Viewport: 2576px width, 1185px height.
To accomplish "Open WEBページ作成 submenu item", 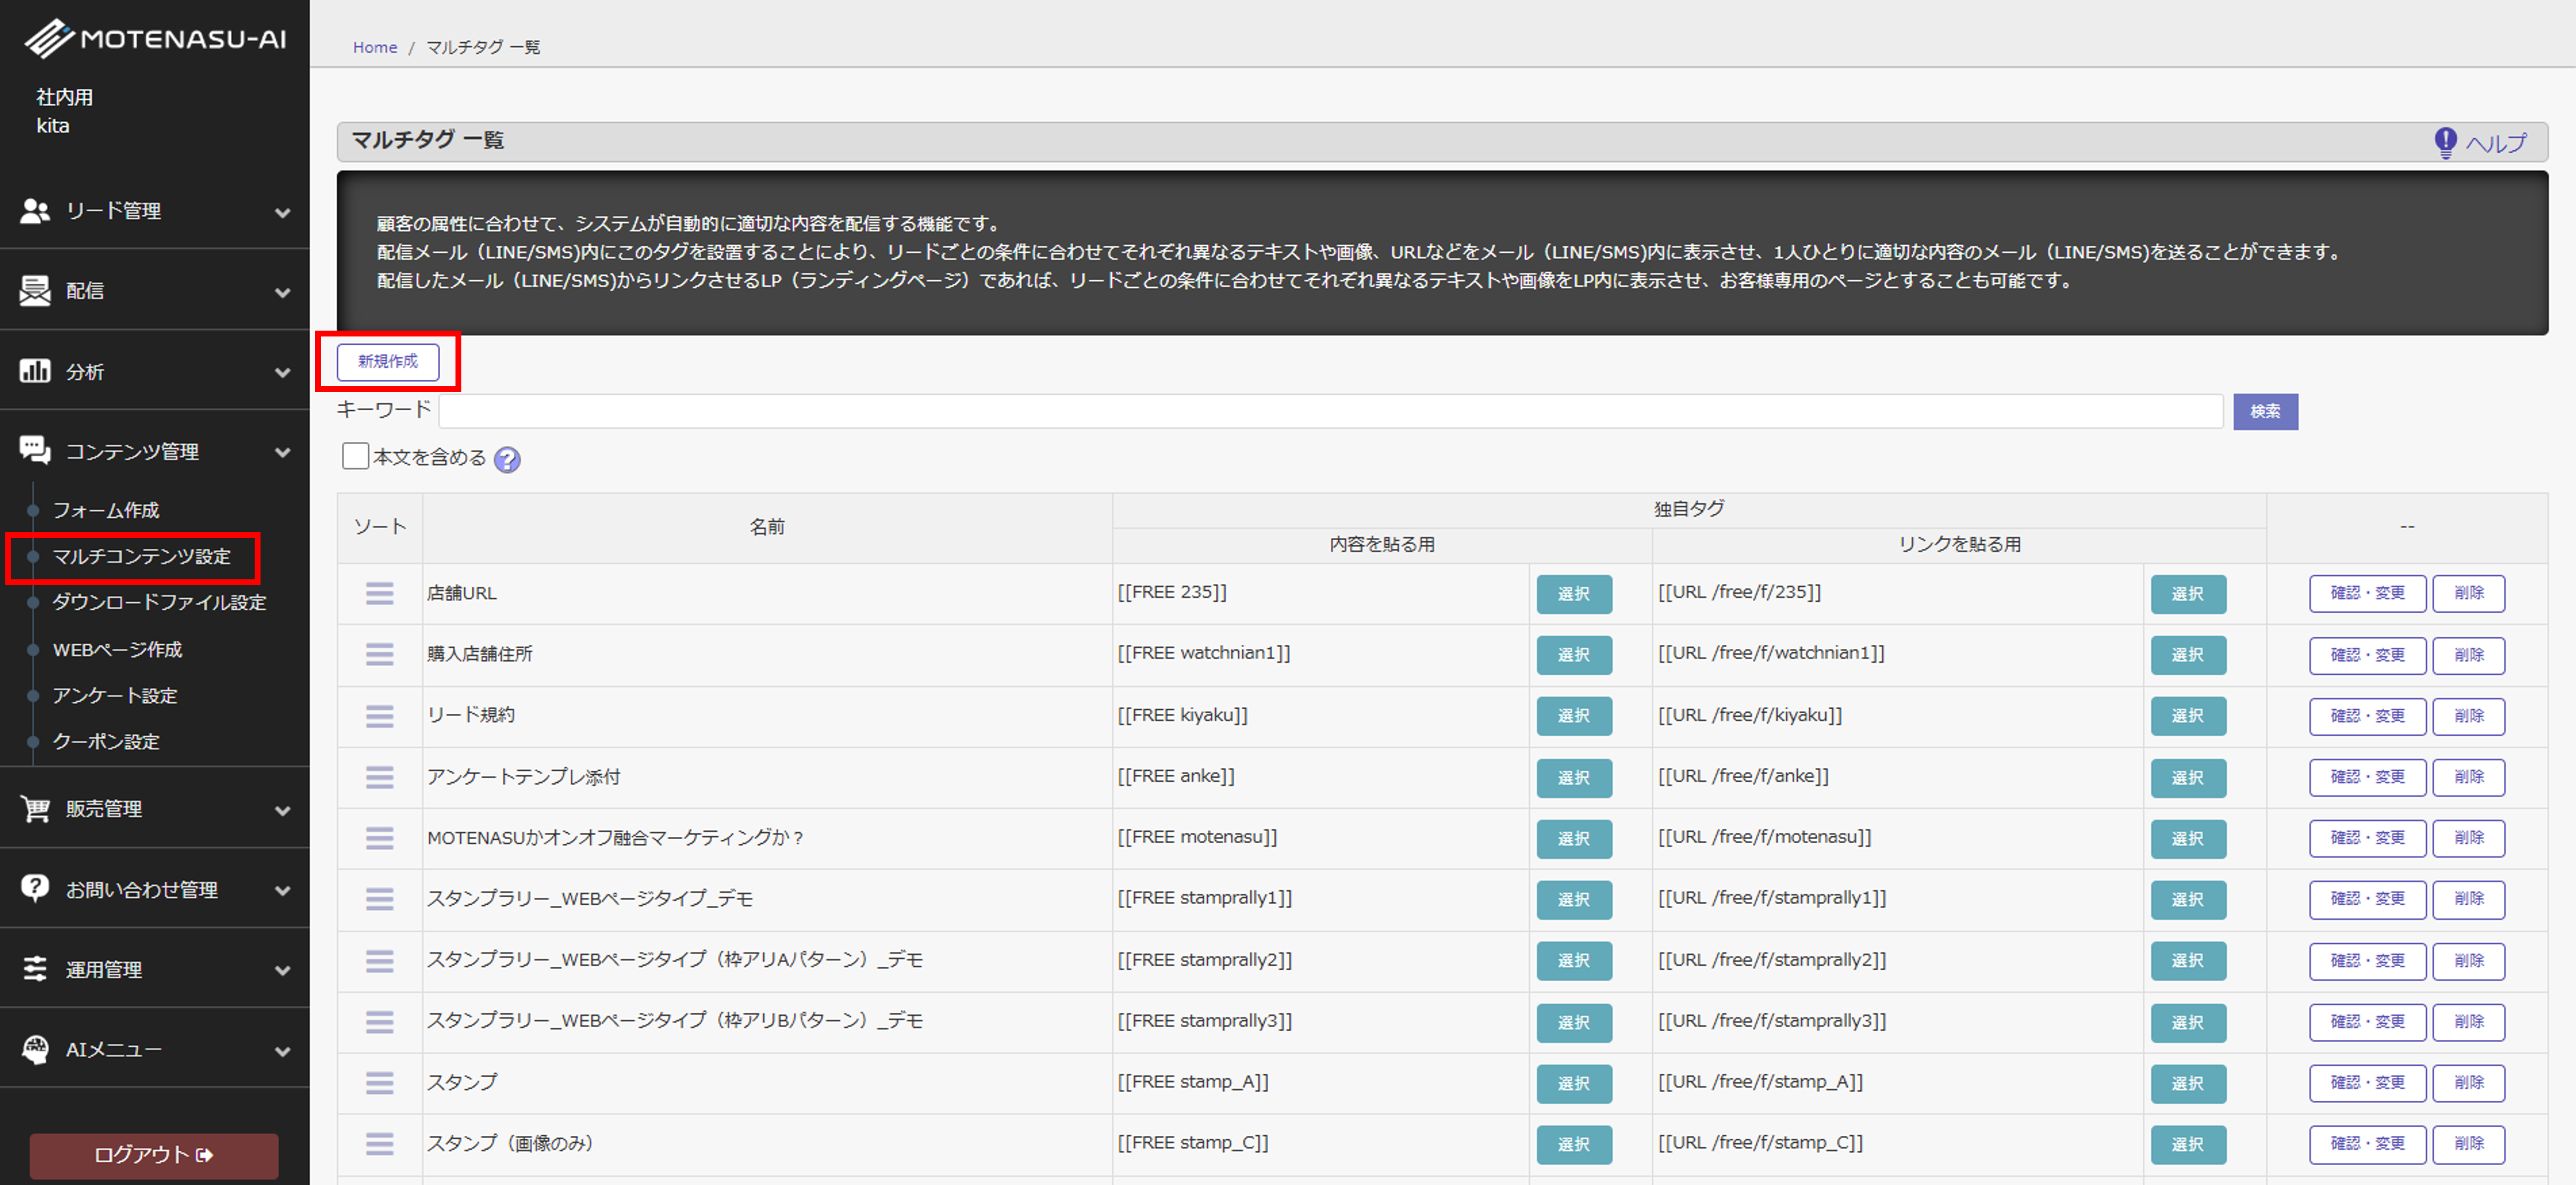I will pos(117,650).
